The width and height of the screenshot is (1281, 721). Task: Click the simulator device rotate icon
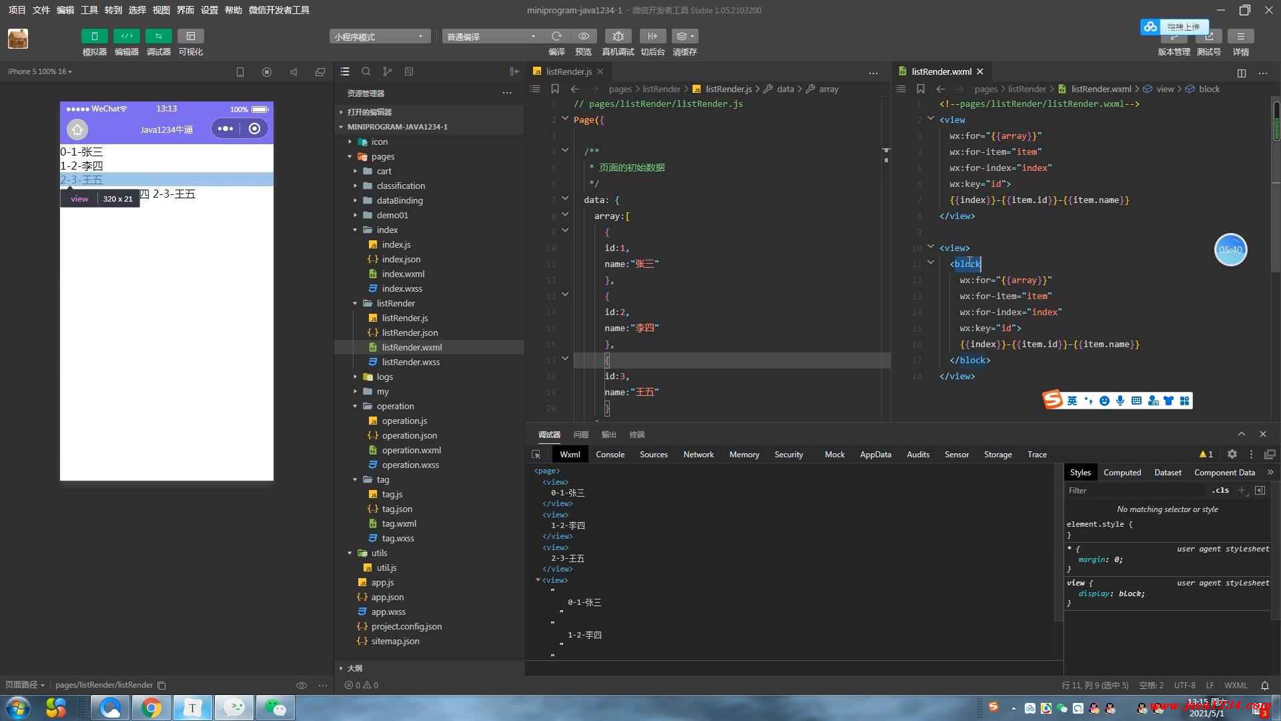point(240,72)
